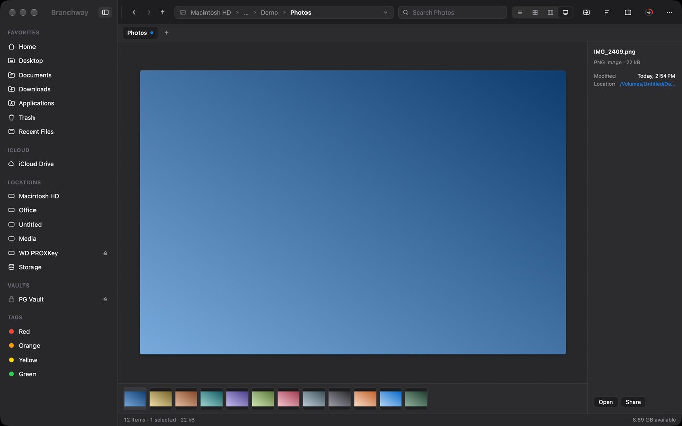Viewport: 682px width, 426px height.
Task: Click the Search Photos field
Action: click(453, 12)
